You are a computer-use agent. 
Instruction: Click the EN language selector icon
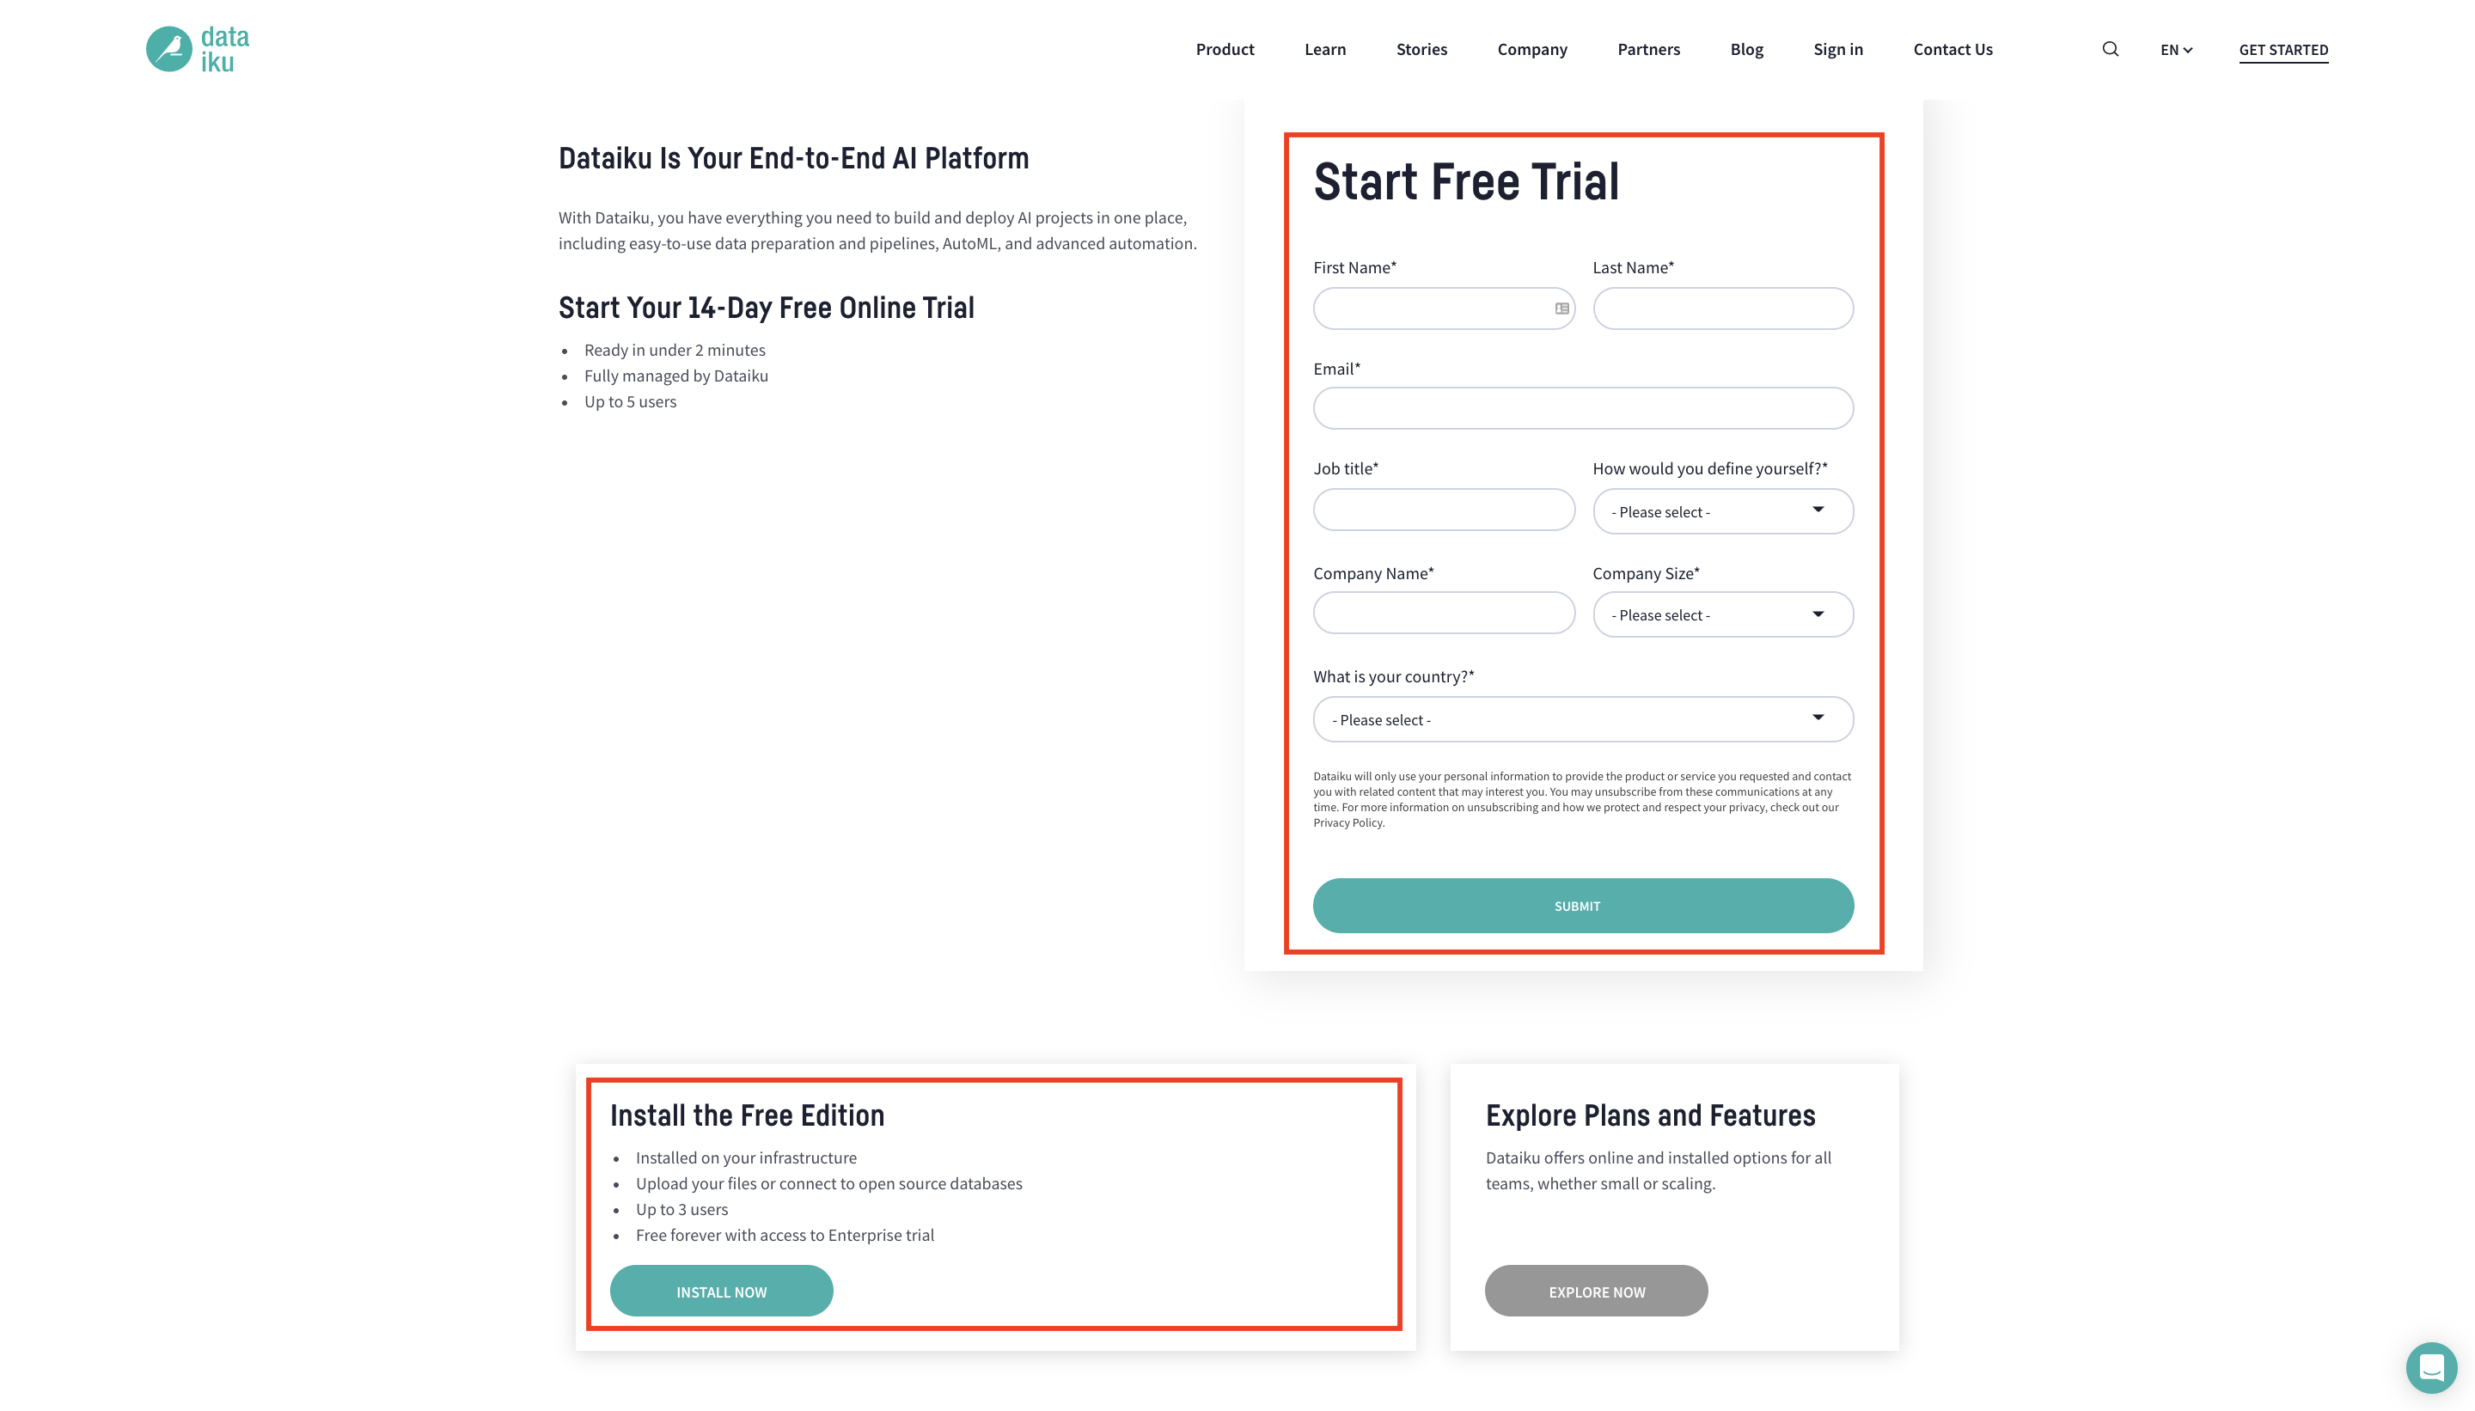2178,47
